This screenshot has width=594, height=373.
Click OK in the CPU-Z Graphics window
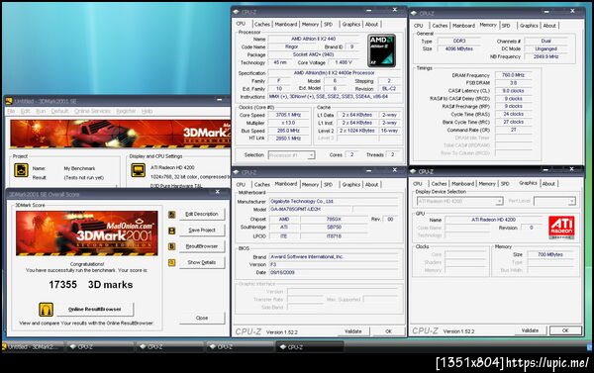pos(565,330)
